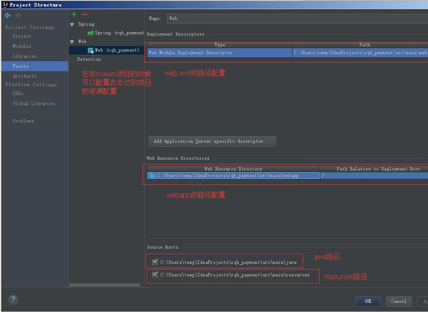Image resolution: width=428 pixels, height=312 pixels.
Task: Uncheck the java source root checkbox
Action: pos(154,261)
